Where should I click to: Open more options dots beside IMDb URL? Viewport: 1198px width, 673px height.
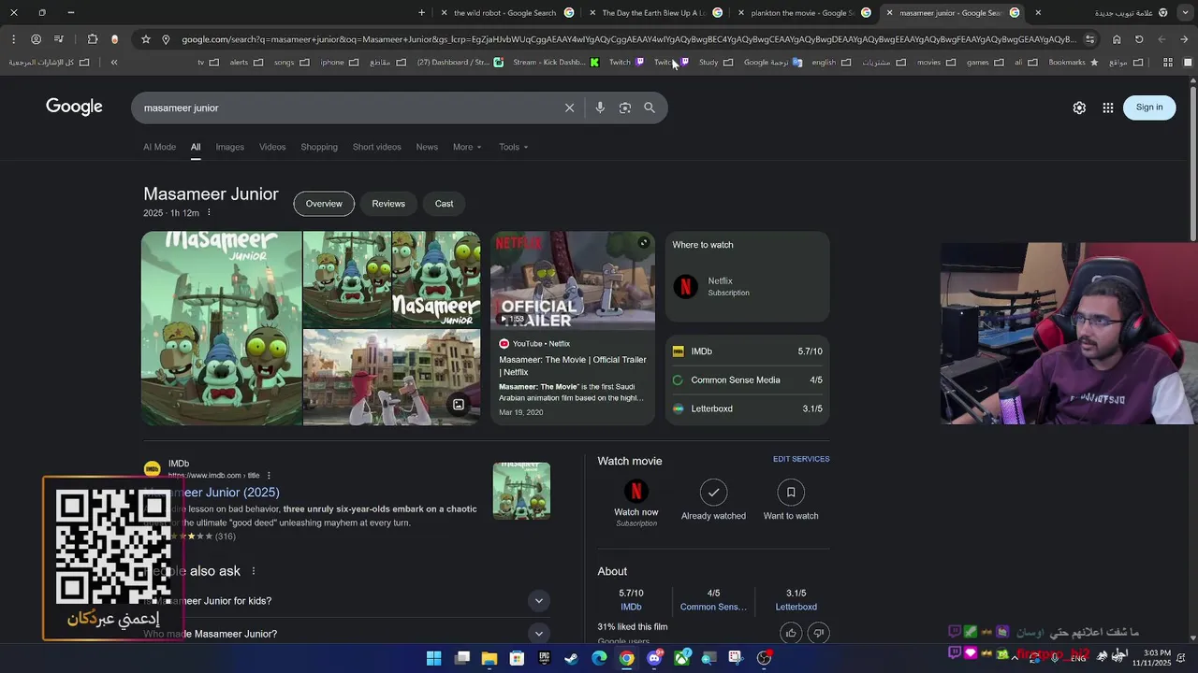pyautogui.click(x=269, y=475)
